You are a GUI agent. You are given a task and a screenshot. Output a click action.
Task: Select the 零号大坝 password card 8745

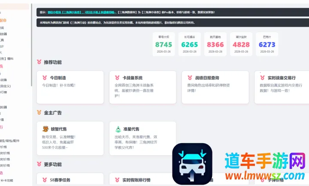tap(164, 44)
